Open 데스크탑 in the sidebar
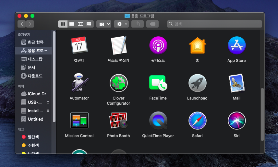The width and height of the screenshot is (278, 167). pos(34,59)
